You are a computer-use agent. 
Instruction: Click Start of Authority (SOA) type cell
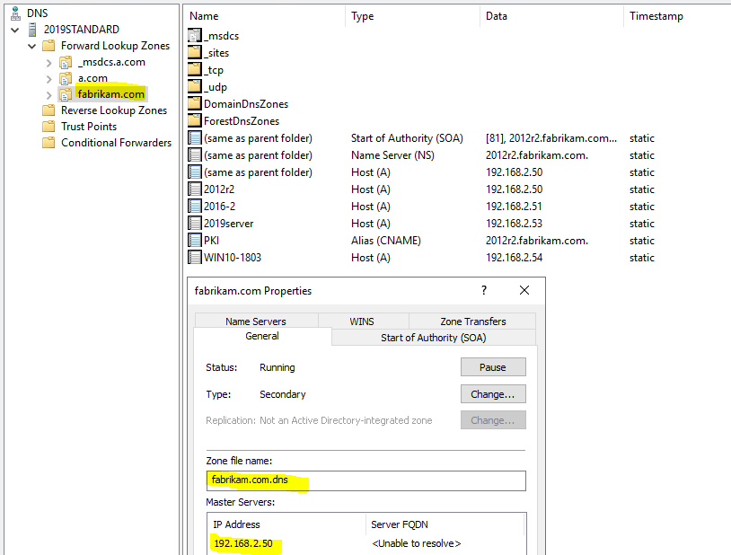click(x=407, y=138)
